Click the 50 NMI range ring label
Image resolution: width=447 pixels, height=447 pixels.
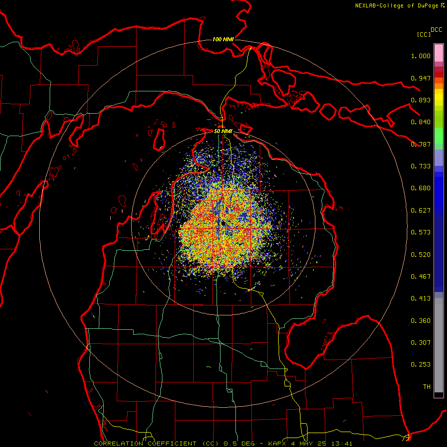coord(223,131)
